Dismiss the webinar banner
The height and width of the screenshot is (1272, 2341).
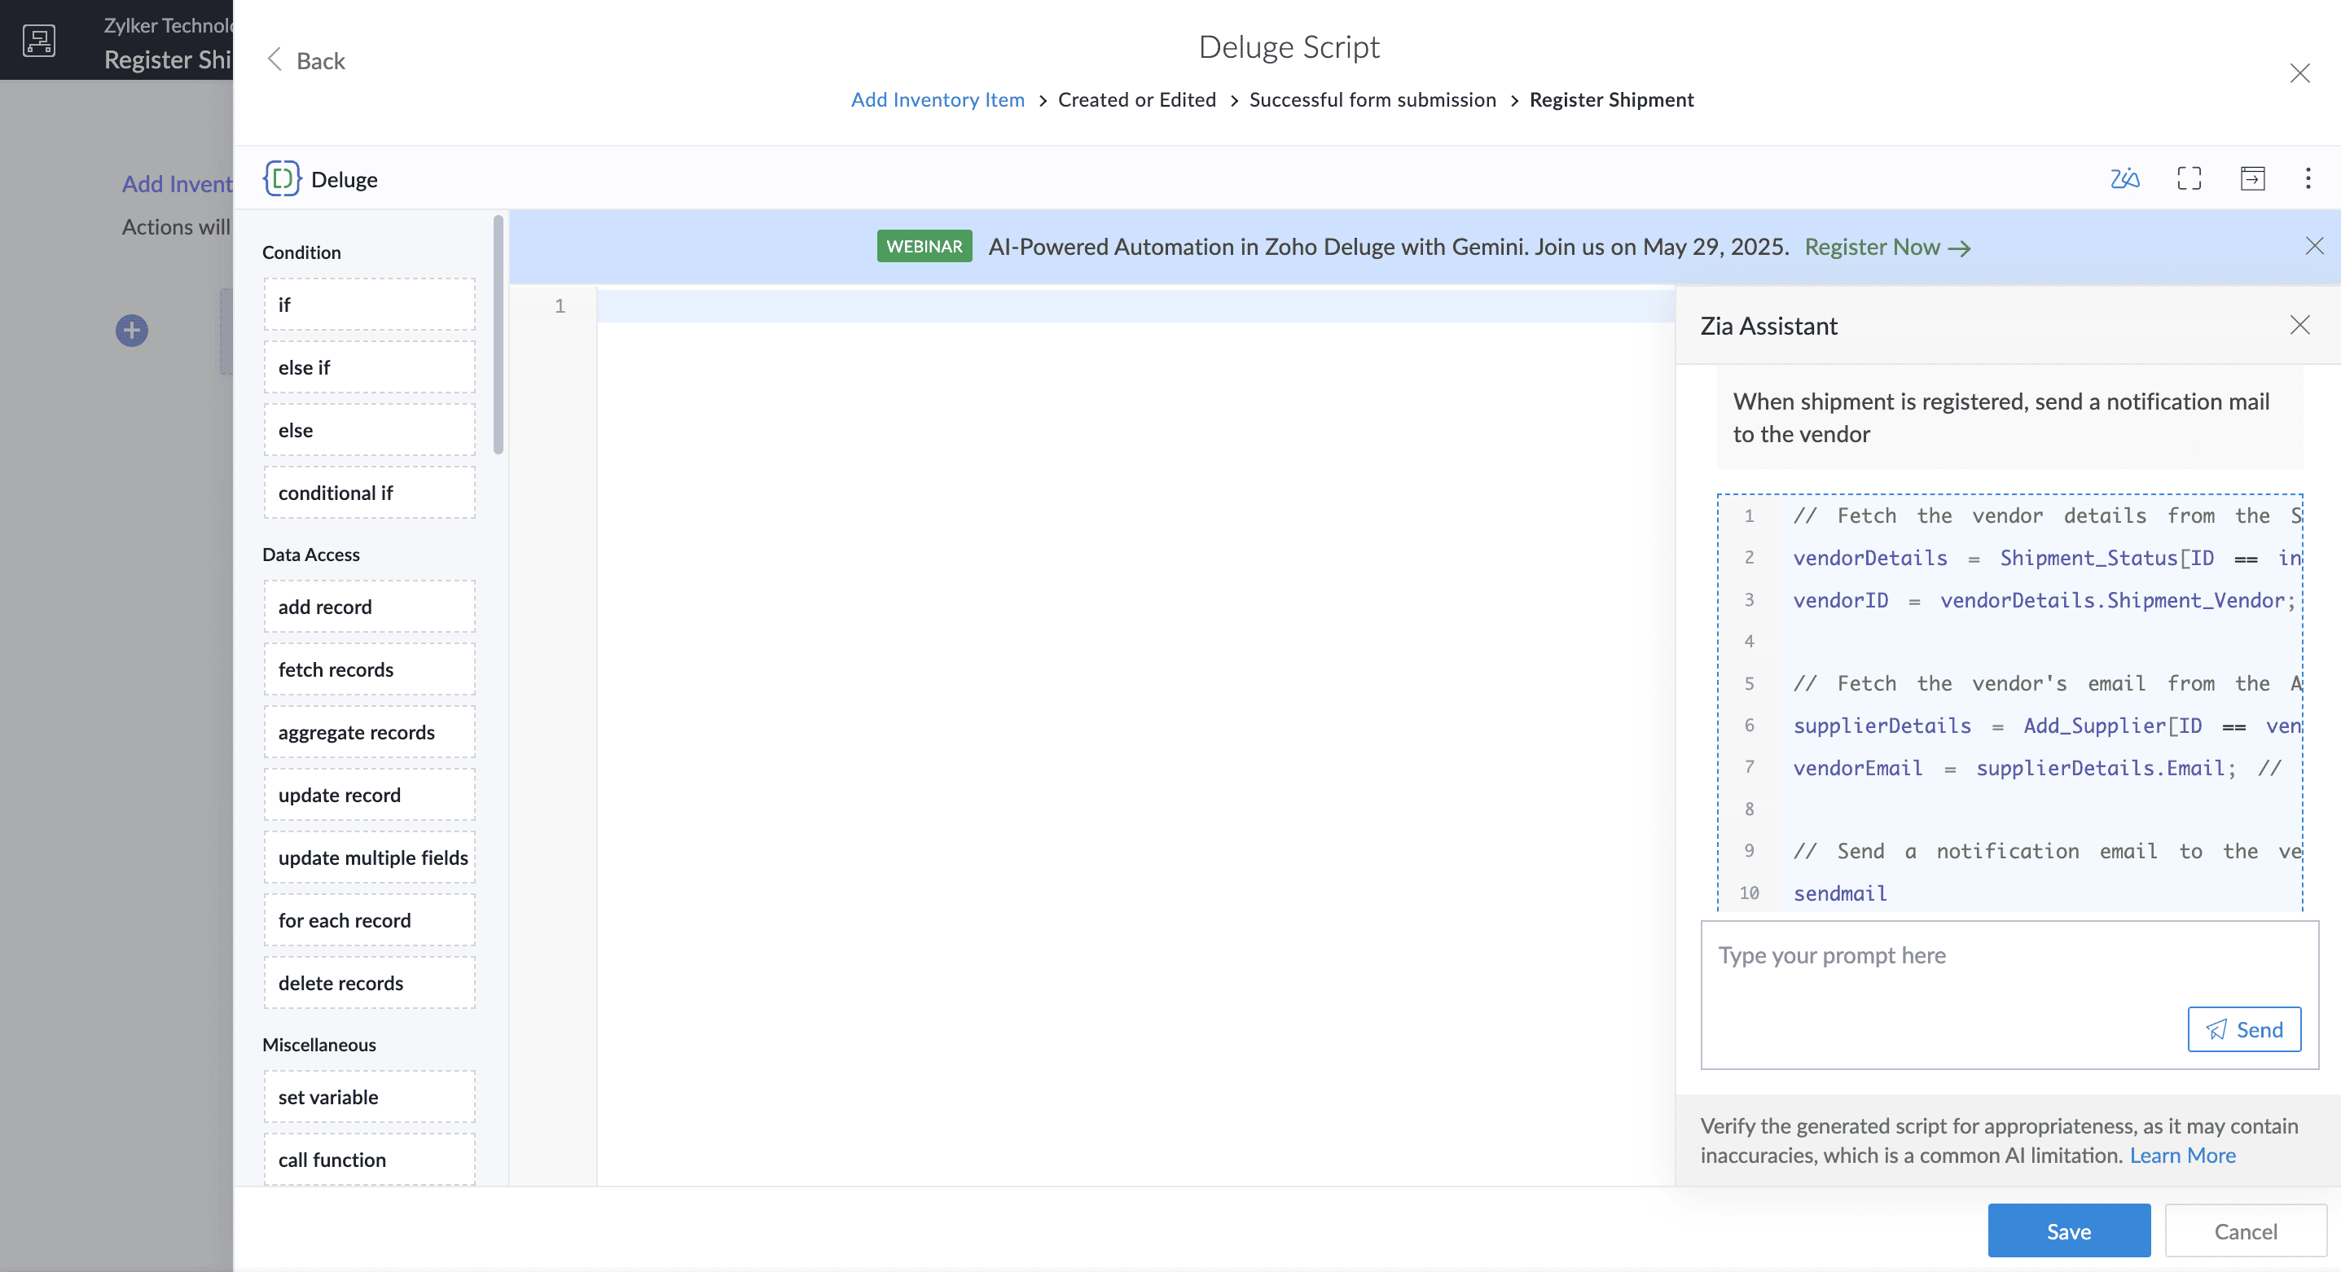click(x=2314, y=246)
